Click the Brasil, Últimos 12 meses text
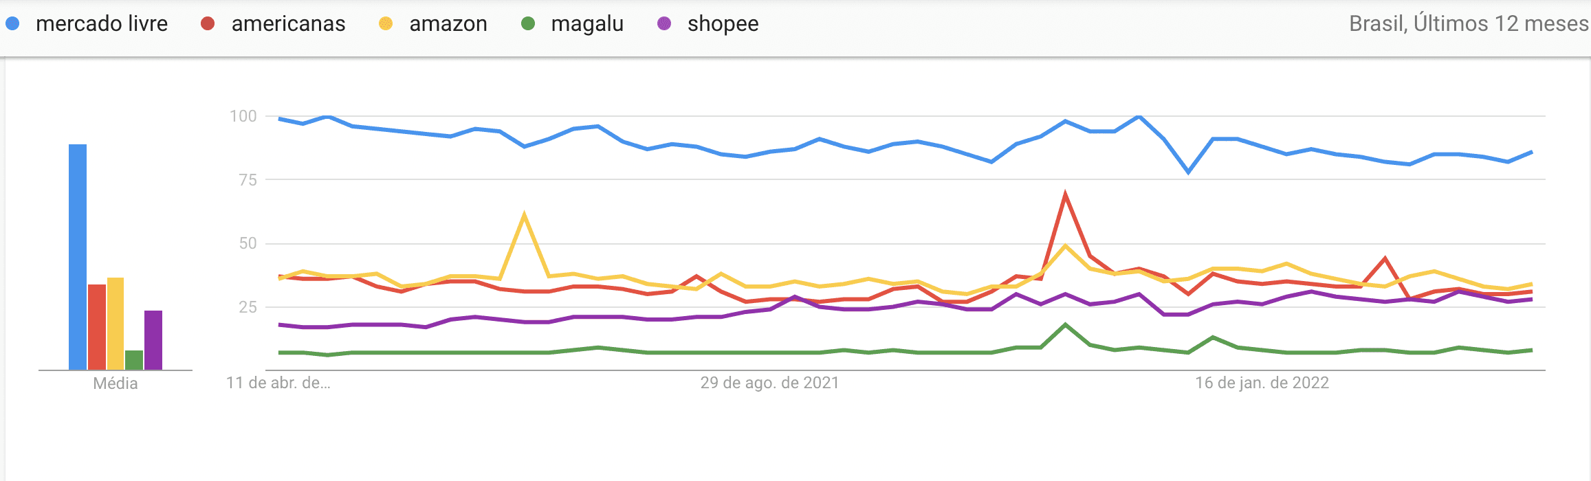 click(1469, 24)
